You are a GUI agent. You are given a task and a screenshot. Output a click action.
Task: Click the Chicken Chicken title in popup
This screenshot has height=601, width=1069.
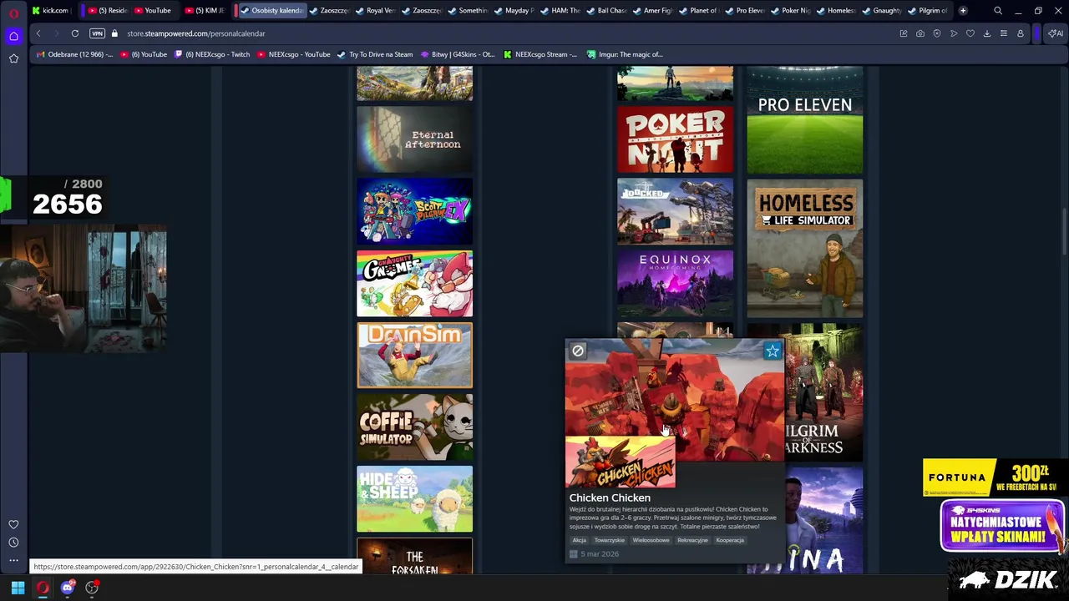[x=610, y=497]
